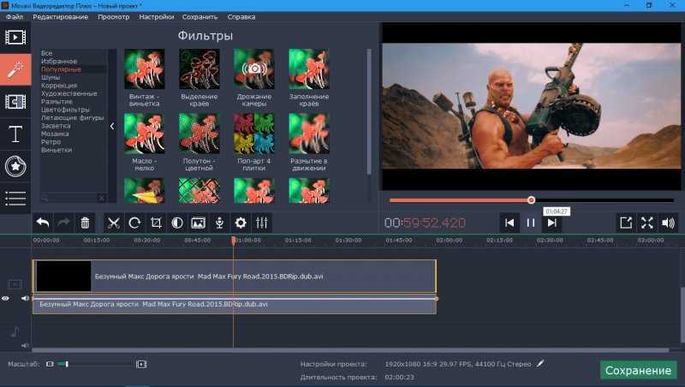The image size is (685, 387).
Task: Activate the Crop tool
Action: pyautogui.click(x=156, y=223)
